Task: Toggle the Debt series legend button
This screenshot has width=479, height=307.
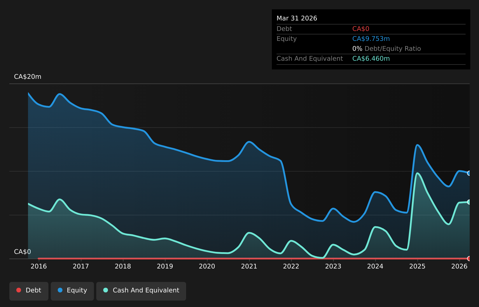Action: point(29,291)
